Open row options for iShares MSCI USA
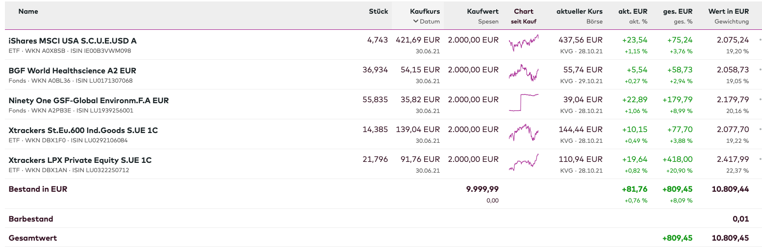The image size is (762, 247). 760,40
